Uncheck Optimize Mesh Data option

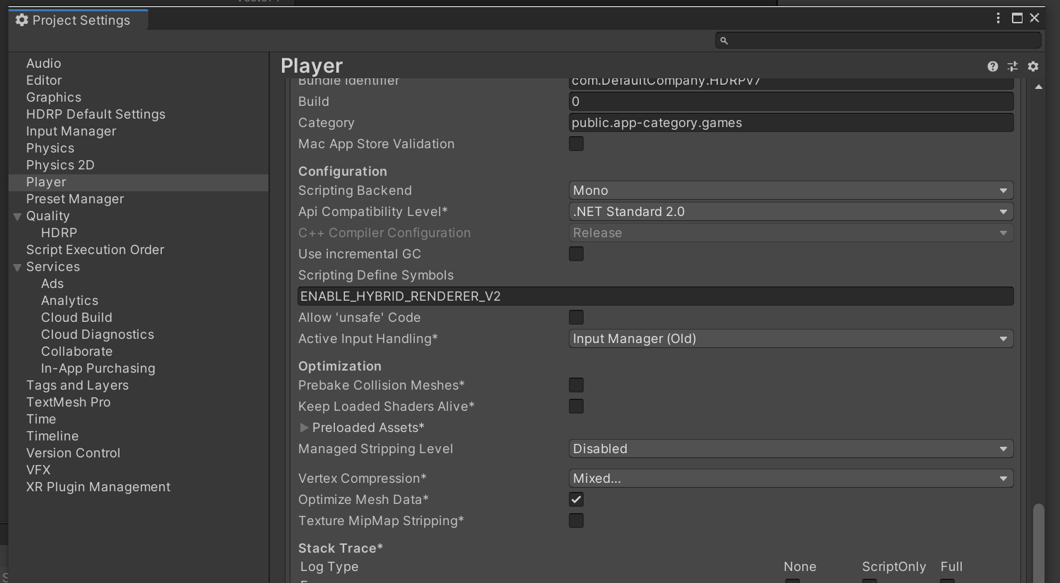[577, 500]
